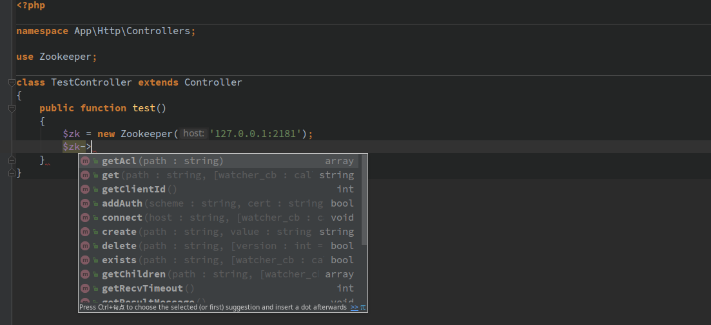711x325 pixels.
Task: Place cursor on 'use Zookeeper;' line
Action: pos(57,57)
